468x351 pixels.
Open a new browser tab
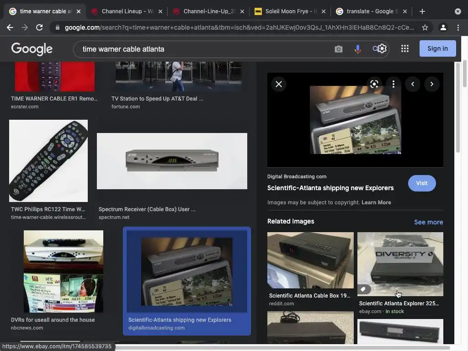point(422,11)
